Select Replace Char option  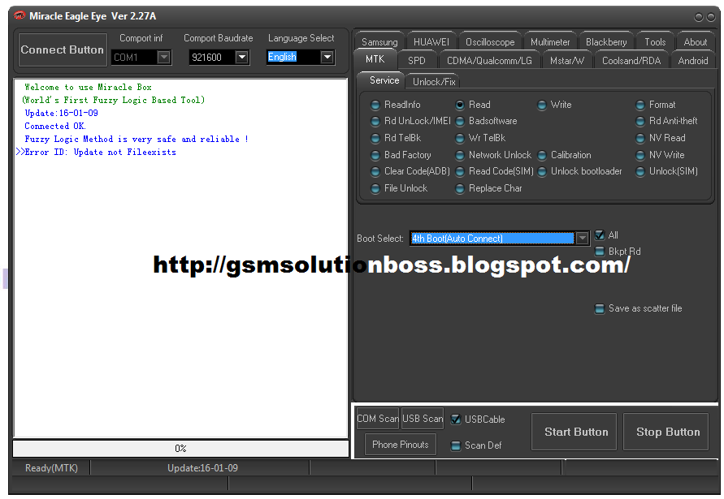coord(489,188)
